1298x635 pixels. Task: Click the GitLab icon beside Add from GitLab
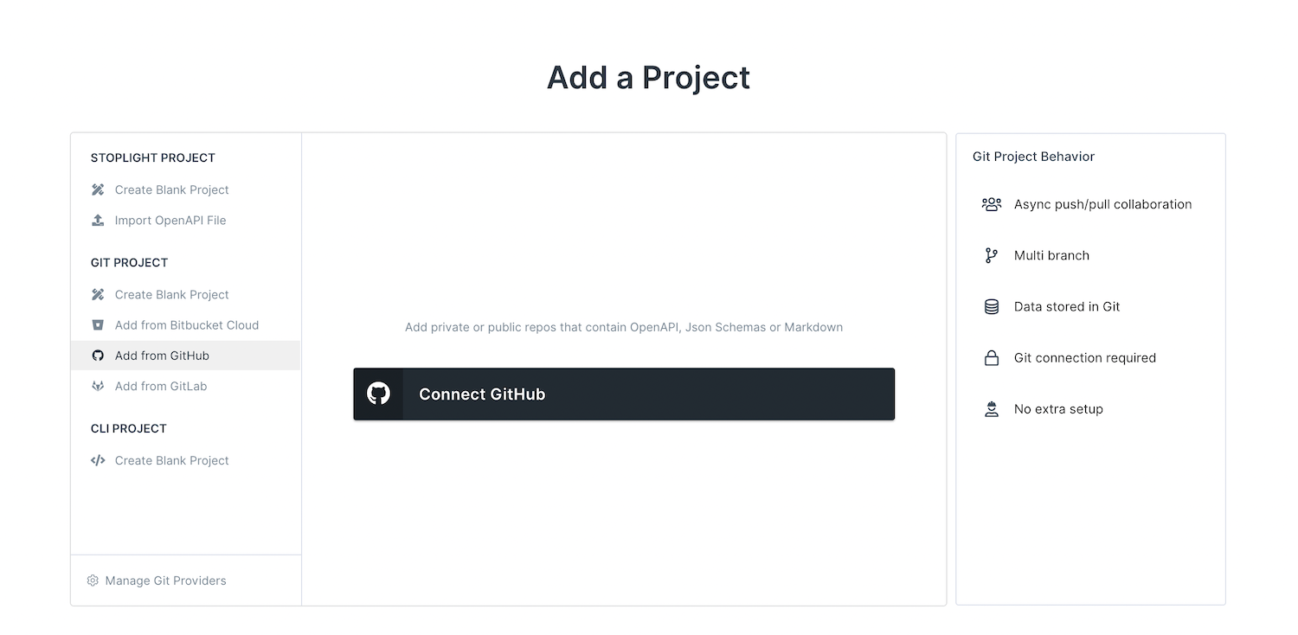pos(98,386)
